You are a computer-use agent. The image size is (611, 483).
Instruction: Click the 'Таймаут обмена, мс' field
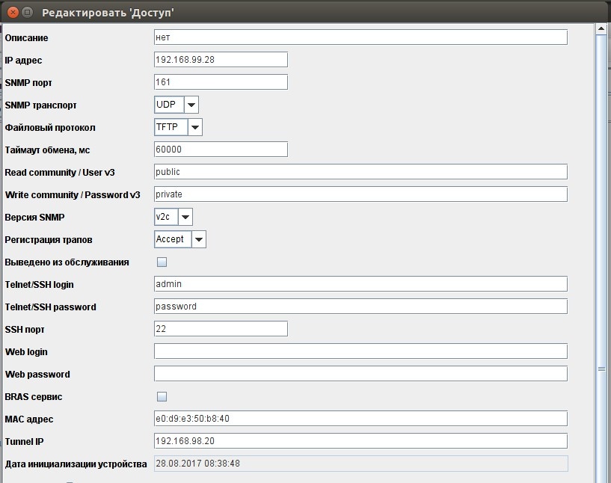221,150
